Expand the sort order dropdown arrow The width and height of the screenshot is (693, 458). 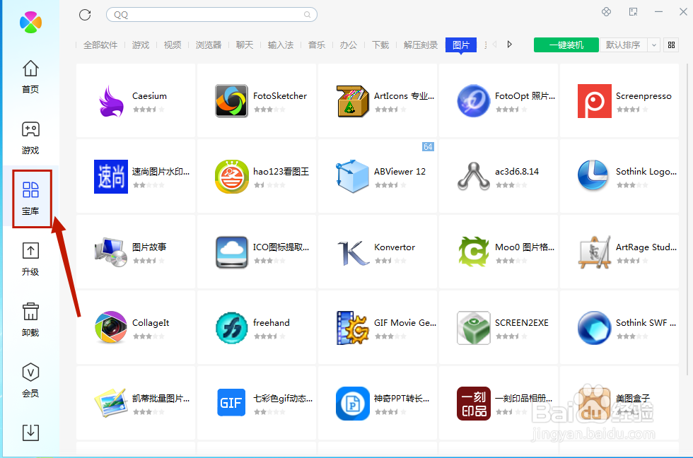654,45
